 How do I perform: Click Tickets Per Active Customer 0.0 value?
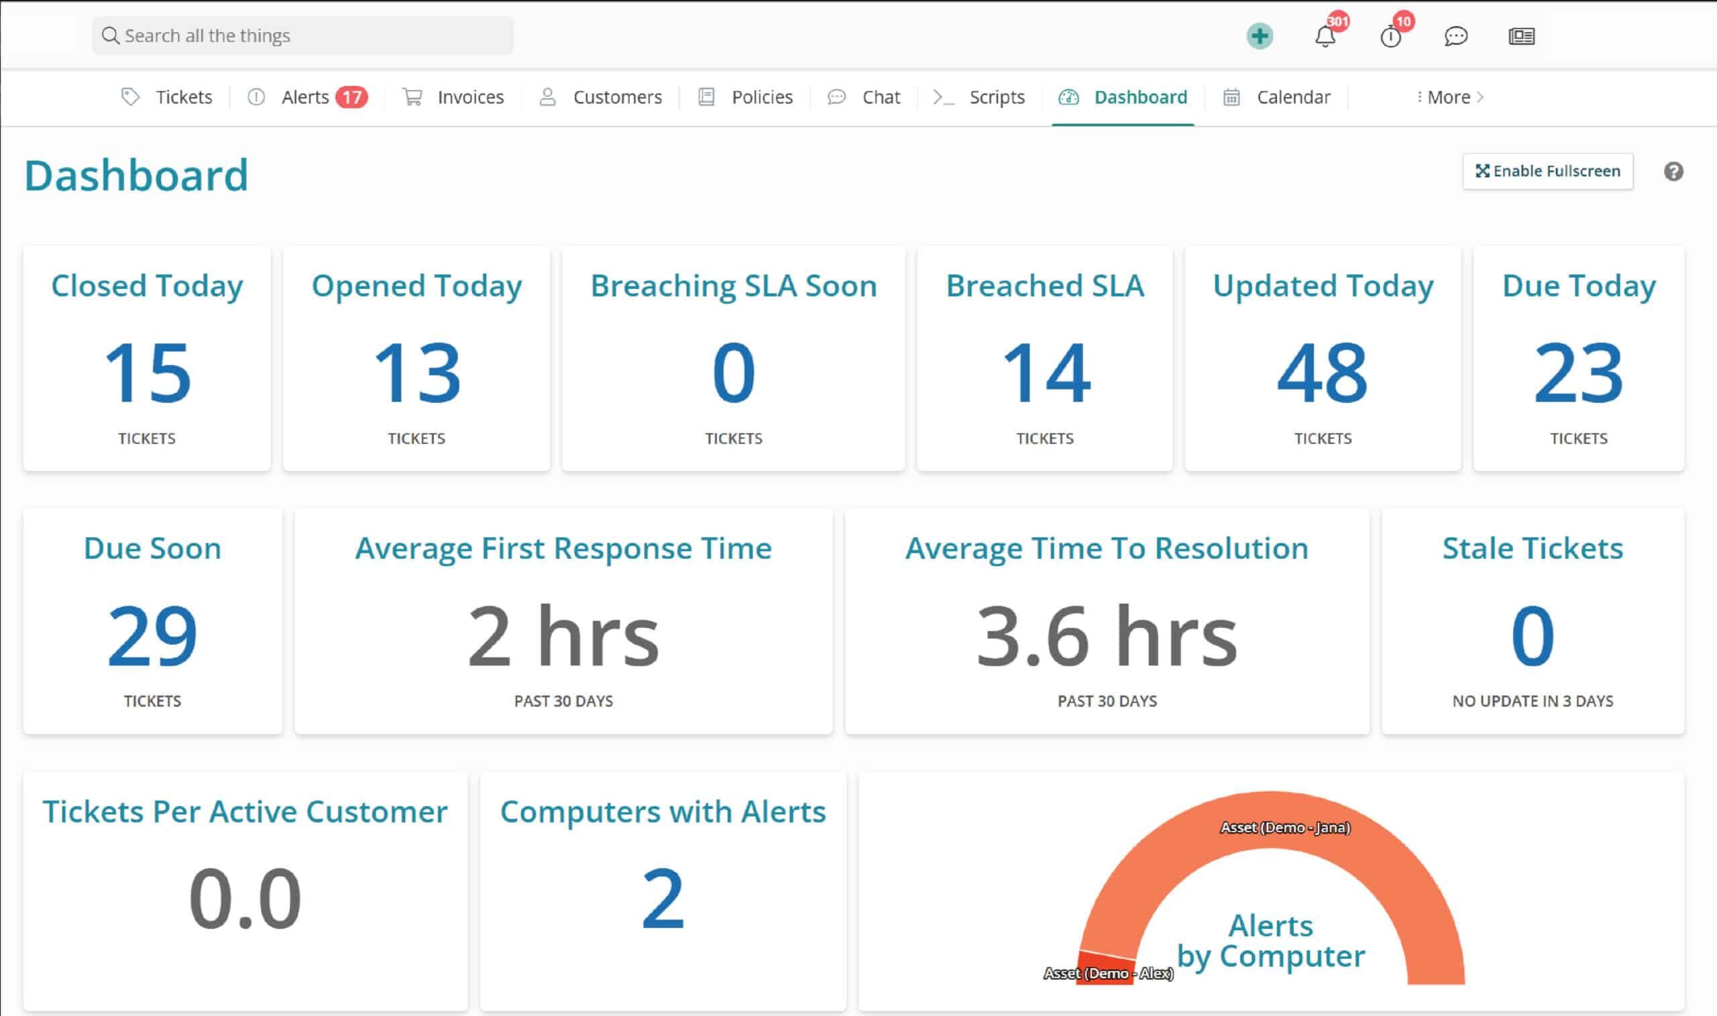(245, 898)
